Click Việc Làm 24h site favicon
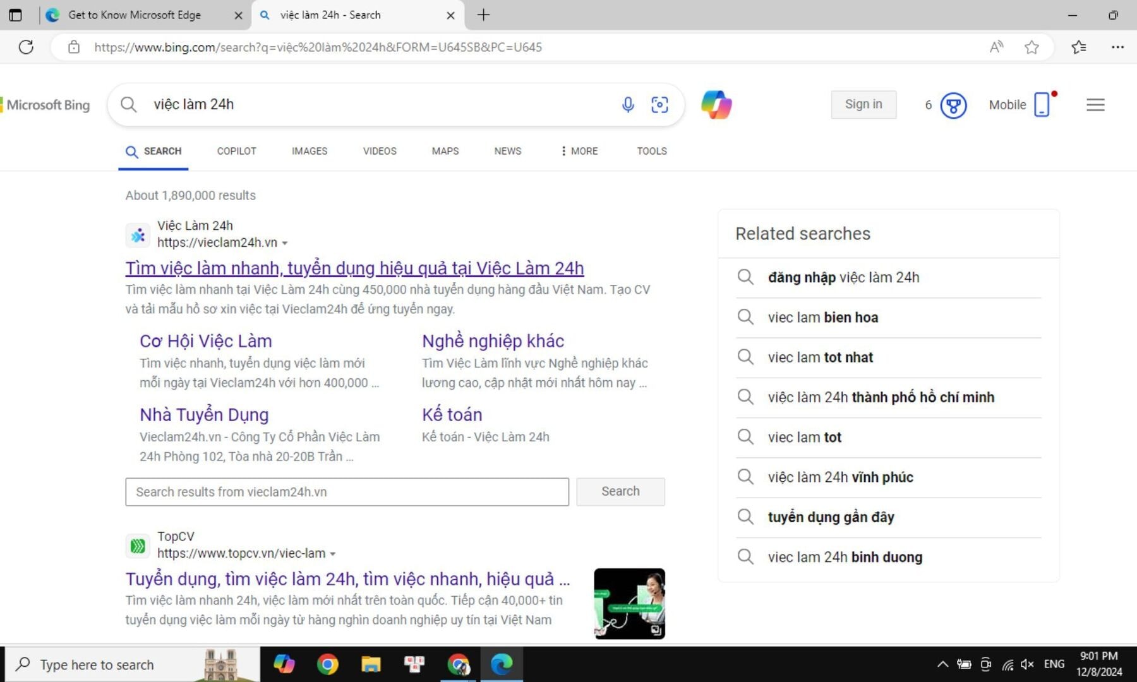This screenshot has height=682, width=1137. (138, 236)
